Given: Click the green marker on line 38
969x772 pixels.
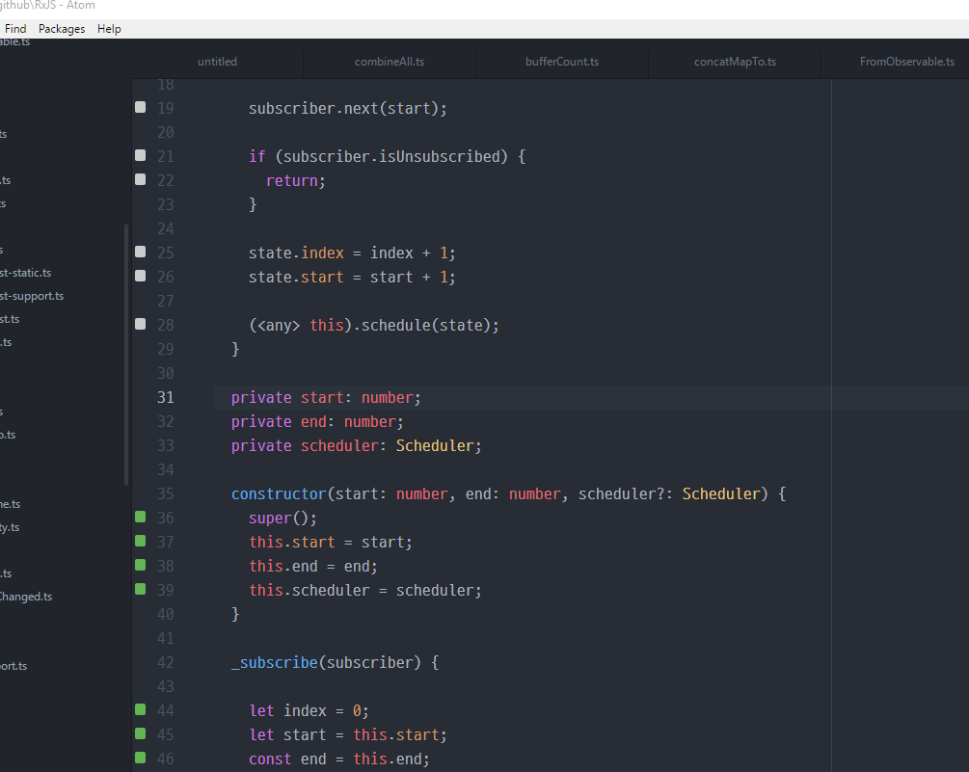Looking at the screenshot, I should 140,565.
